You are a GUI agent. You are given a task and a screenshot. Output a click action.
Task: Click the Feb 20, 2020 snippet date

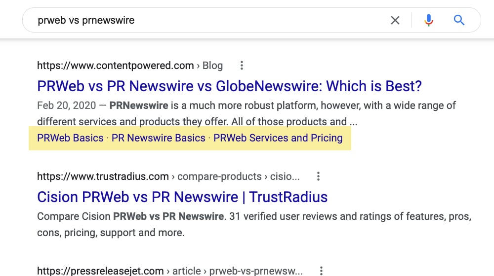(67, 105)
